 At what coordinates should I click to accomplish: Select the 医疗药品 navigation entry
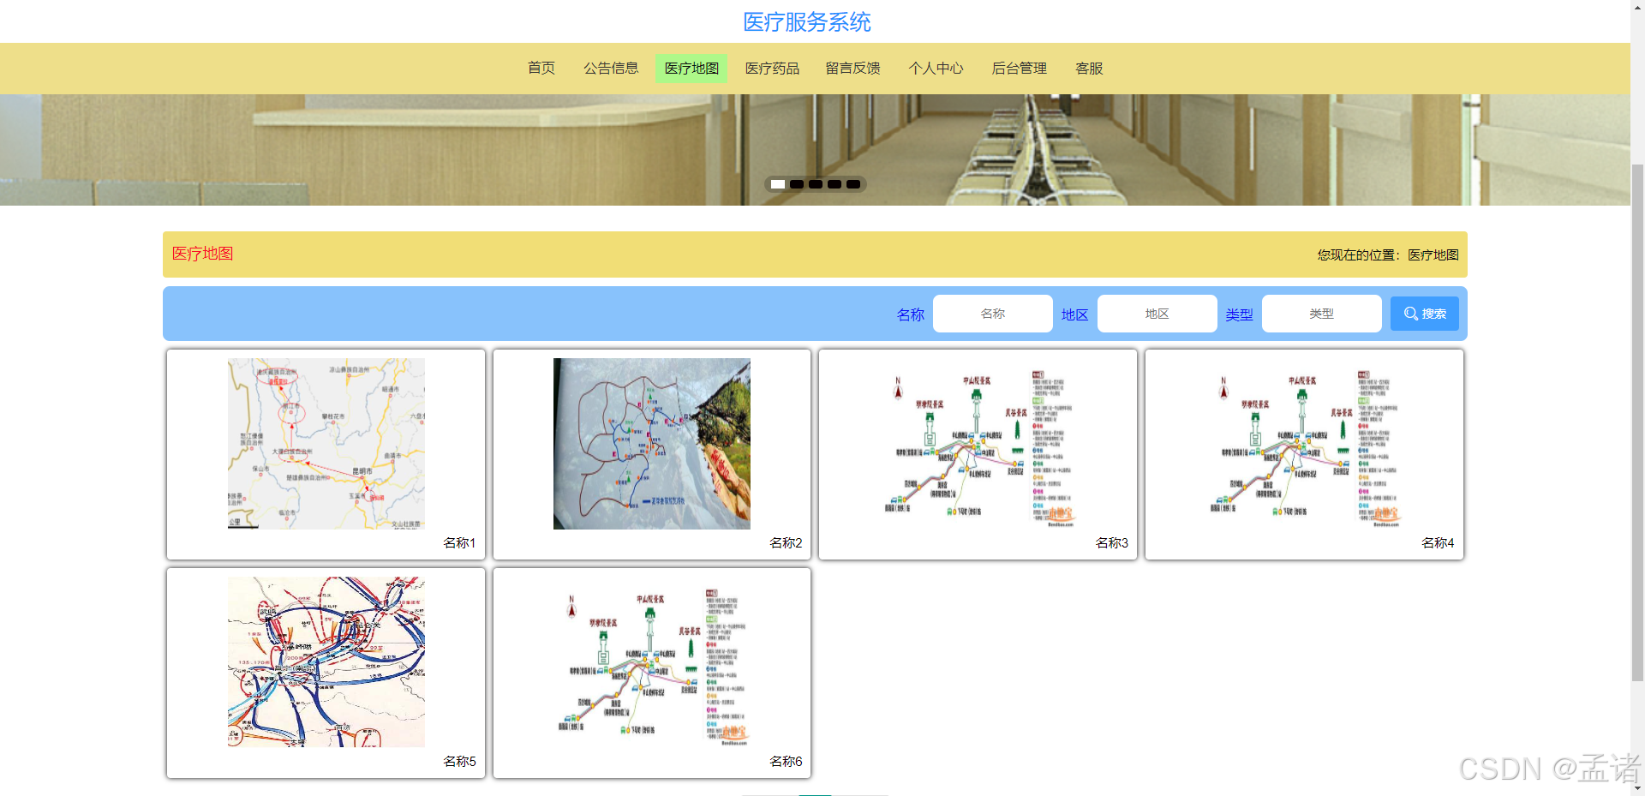(x=772, y=69)
